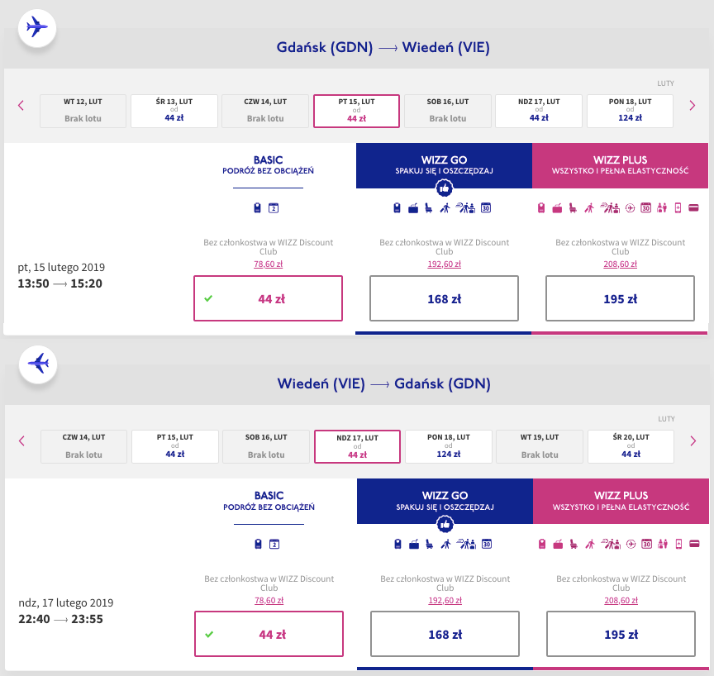This screenshot has width=714, height=676.
Task: Open outbound BASIC non-member price 78,60 zł
Action: (x=268, y=264)
